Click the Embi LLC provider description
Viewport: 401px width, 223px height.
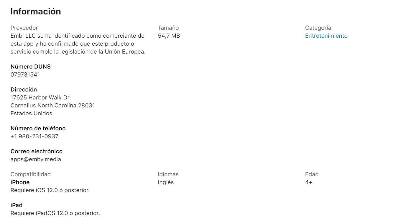click(78, 44)
